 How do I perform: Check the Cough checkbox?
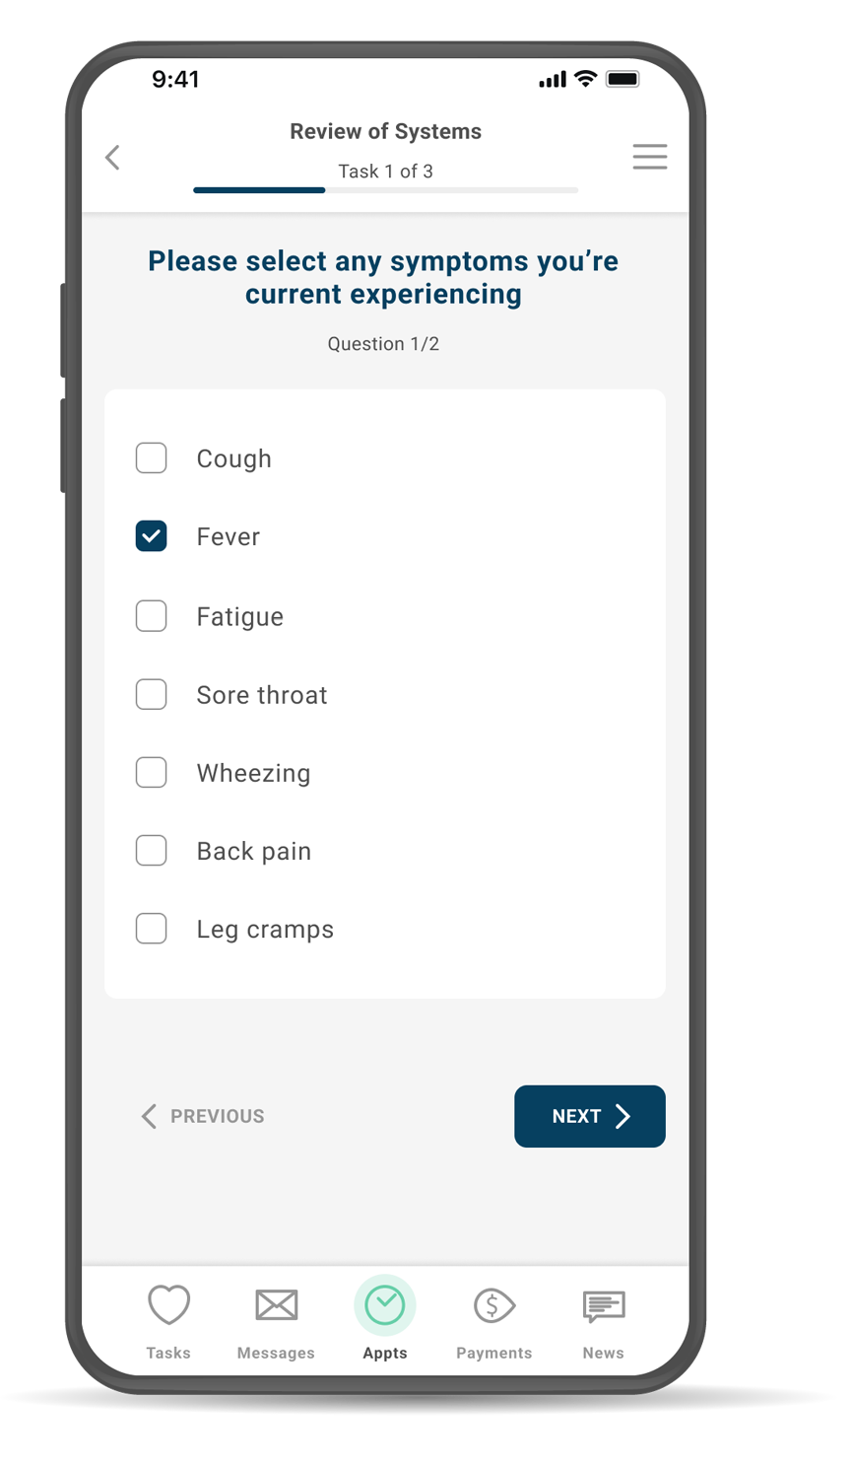[151, 457]
